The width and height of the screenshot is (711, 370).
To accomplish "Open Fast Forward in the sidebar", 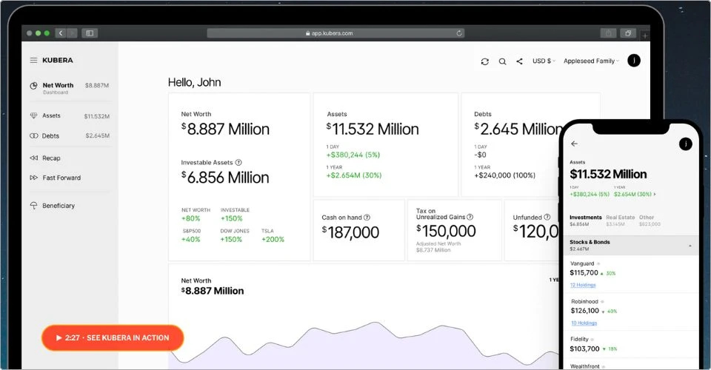I will pyautogui.click(x=56, y=178).
